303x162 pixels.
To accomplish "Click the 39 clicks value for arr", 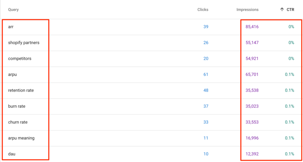I will coord(206,27).
